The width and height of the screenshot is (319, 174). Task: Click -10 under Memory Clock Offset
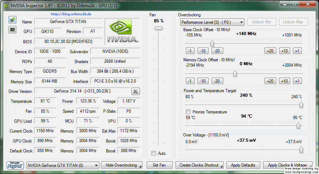[203, 81]
